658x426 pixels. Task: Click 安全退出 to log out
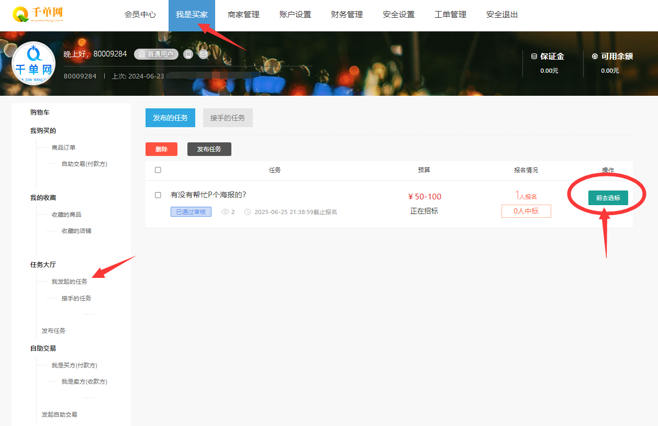(x=502, y=15)
